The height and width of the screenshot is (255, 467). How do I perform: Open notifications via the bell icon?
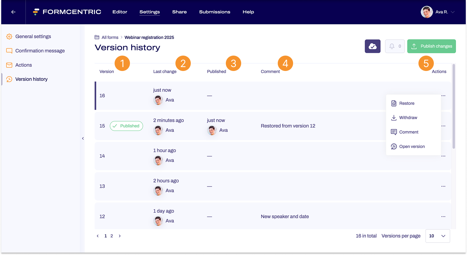(x=392, y=46)
